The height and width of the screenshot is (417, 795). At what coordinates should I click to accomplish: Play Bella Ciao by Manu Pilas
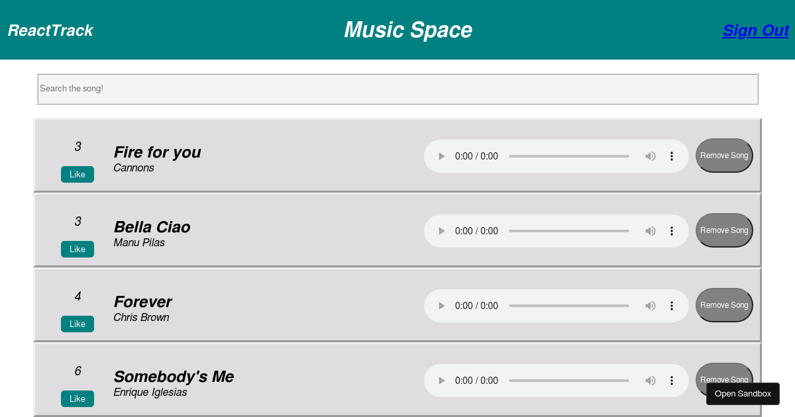(441, 231)
